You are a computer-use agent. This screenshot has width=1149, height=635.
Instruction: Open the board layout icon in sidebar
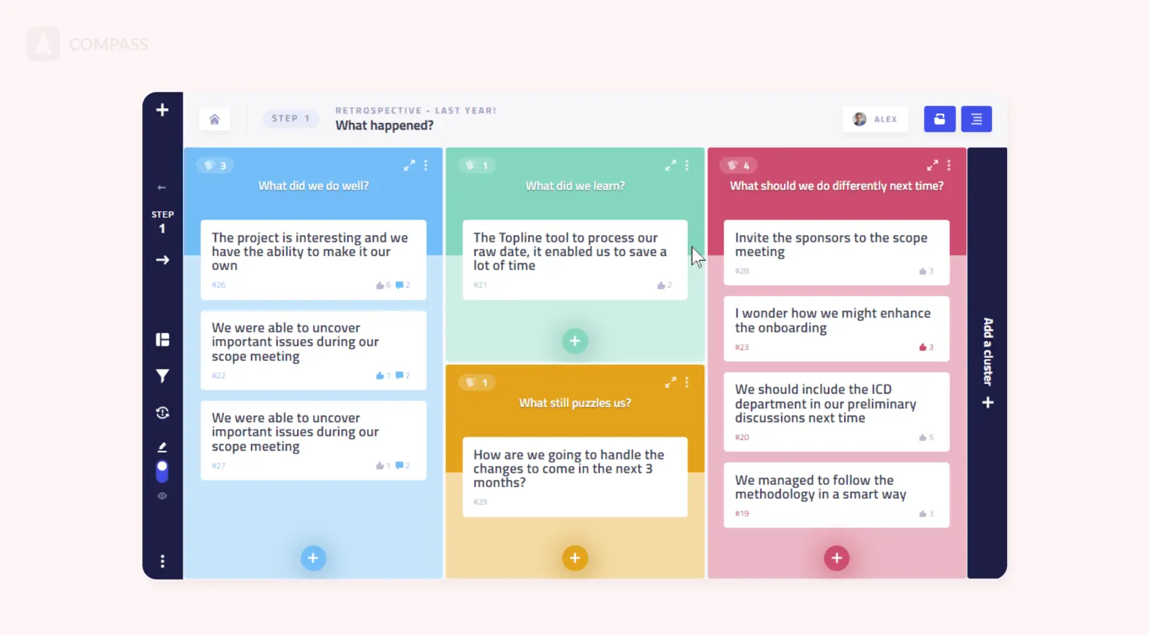[x=162, y=339]
